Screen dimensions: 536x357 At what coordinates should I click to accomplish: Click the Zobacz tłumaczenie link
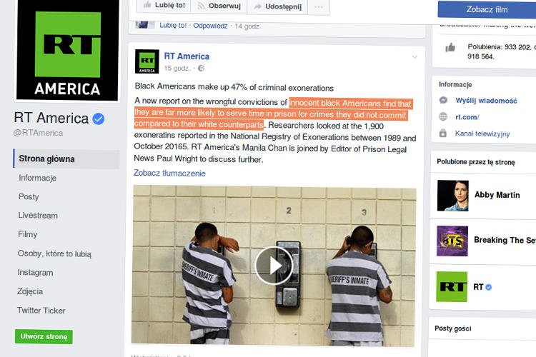(169, 174)
